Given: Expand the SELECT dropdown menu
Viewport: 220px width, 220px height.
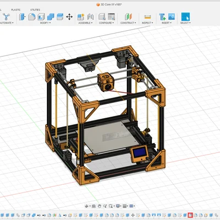Looking at the screenshot, I should pyautogui.click(x=185, y=23).
